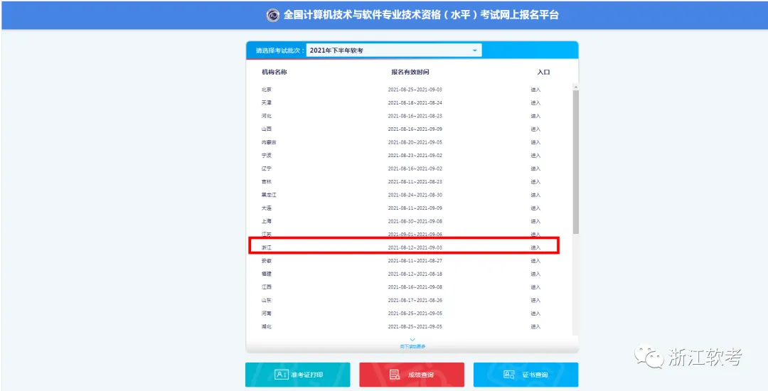Image resolution: width=768 pixels, height=391 pixels.
Task: Click the 河南 institution name
Action: (267, 314)
